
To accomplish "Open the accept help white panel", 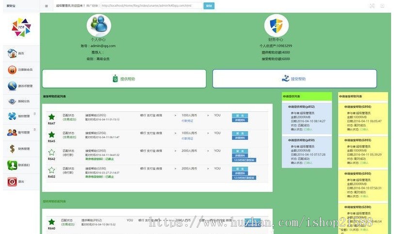I will pyautogui.click(x=295, y=79).
